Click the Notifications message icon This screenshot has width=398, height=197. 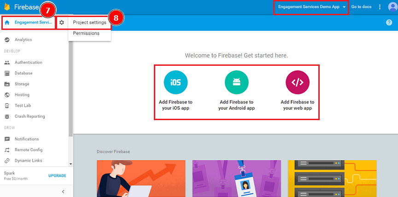coord(7,139)
